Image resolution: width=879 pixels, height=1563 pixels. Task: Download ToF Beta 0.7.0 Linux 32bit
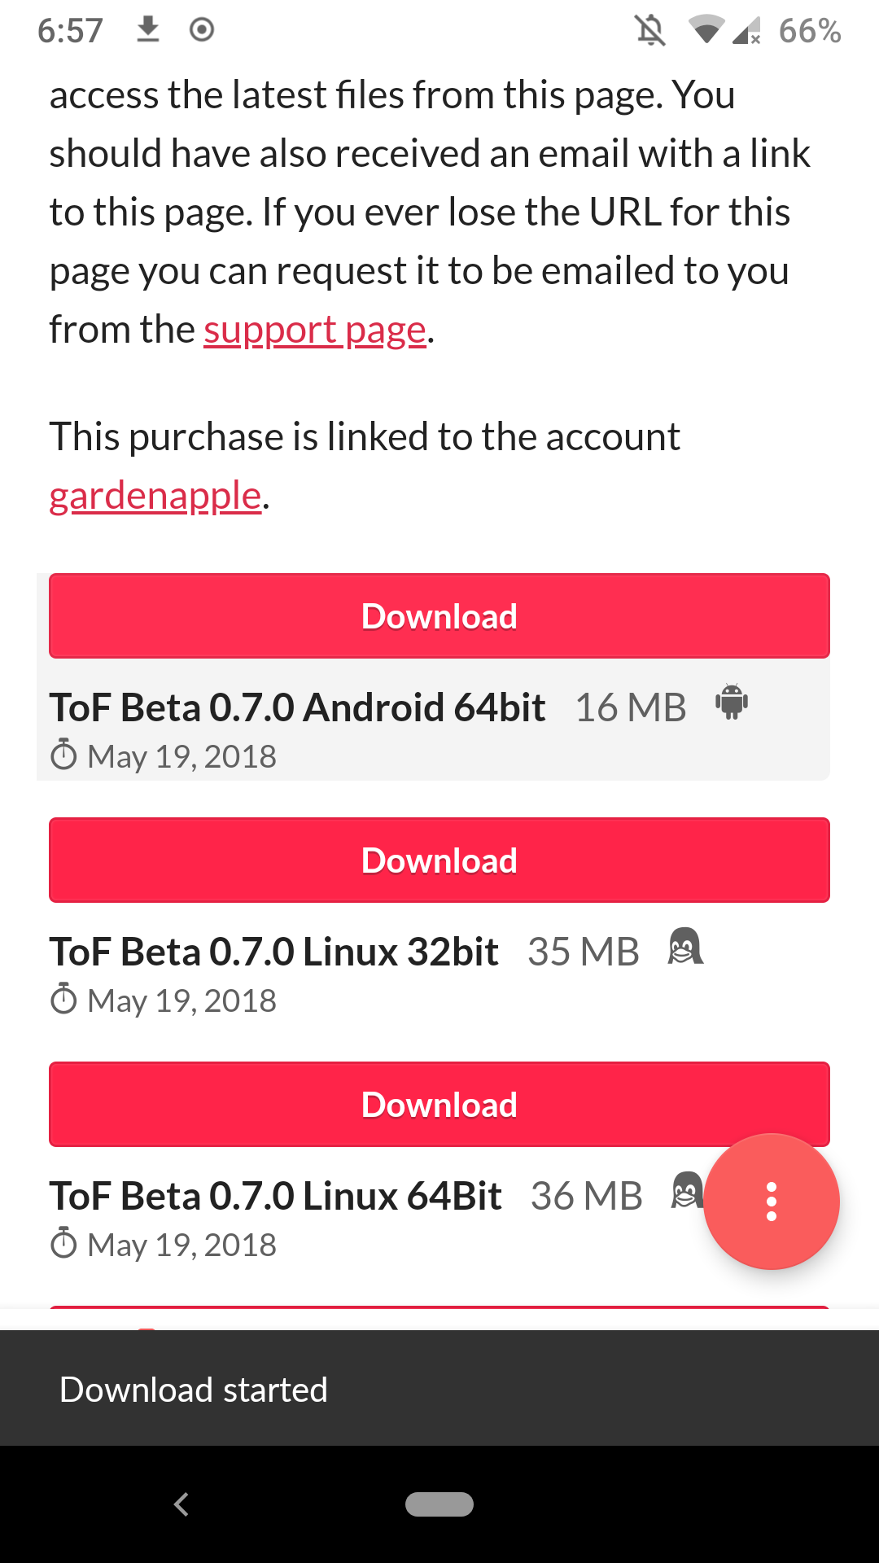439,860
